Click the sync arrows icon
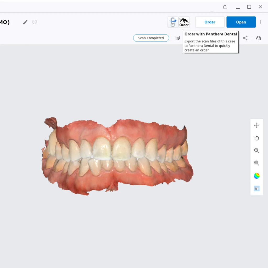The image size is (268, 268). tap(35, 22)
